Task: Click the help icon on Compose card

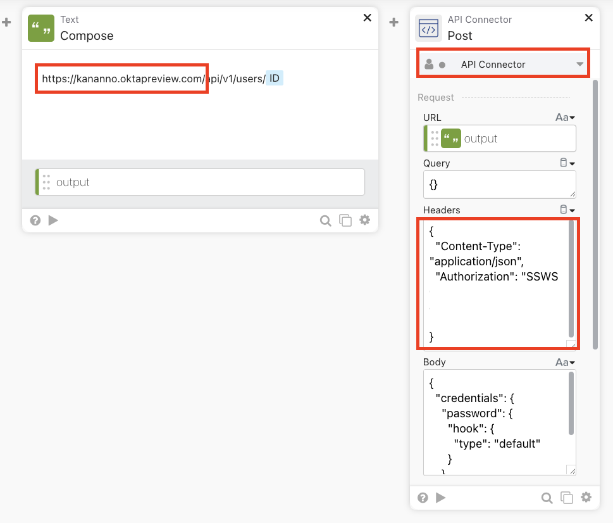Action: point(35,220)
